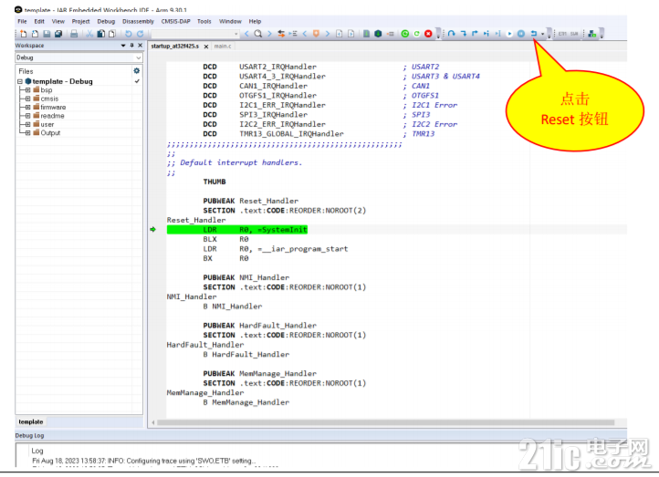Click the SWO trace toolbar button
Image resolution: width=659 pixels, height=477 pixels.
tap(574, 34)
